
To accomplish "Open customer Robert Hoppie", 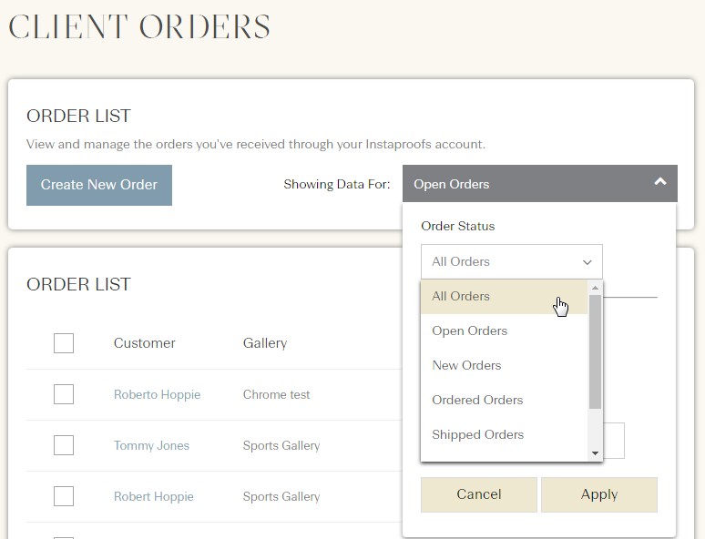I will coord(153,496).
